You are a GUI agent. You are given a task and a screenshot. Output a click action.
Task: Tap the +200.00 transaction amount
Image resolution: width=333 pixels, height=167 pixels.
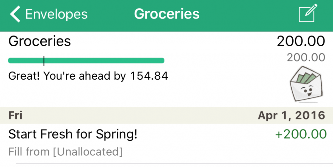tap(301, 134)
